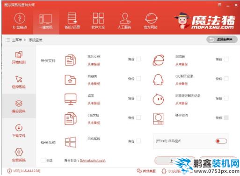Click the WeChat icon in status bar

coord(139,171)
